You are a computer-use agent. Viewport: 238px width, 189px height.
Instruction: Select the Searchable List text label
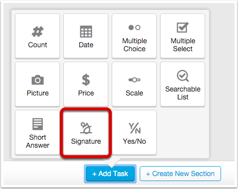coord(183,93)
